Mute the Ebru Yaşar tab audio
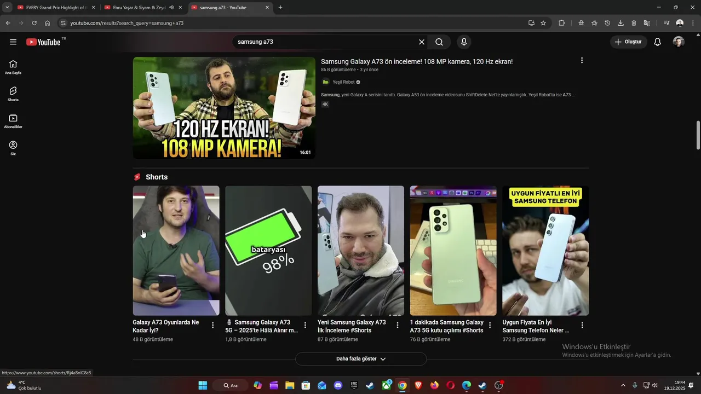 tap(171, 8)
